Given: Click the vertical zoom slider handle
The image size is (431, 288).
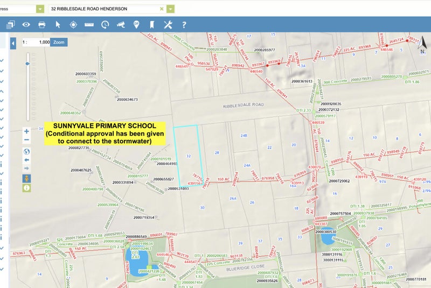Looking at the screenshot, I should click(27, 64).
